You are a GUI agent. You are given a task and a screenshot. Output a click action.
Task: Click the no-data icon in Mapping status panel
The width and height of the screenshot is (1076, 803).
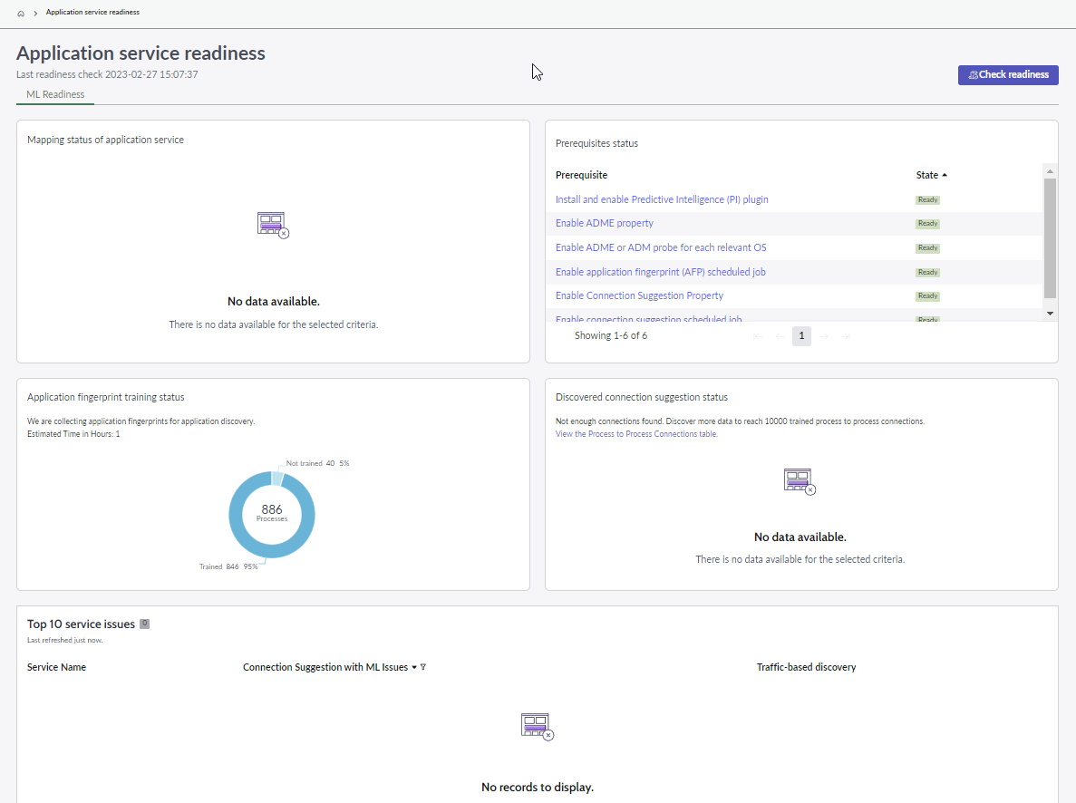[x=273, y=225]
